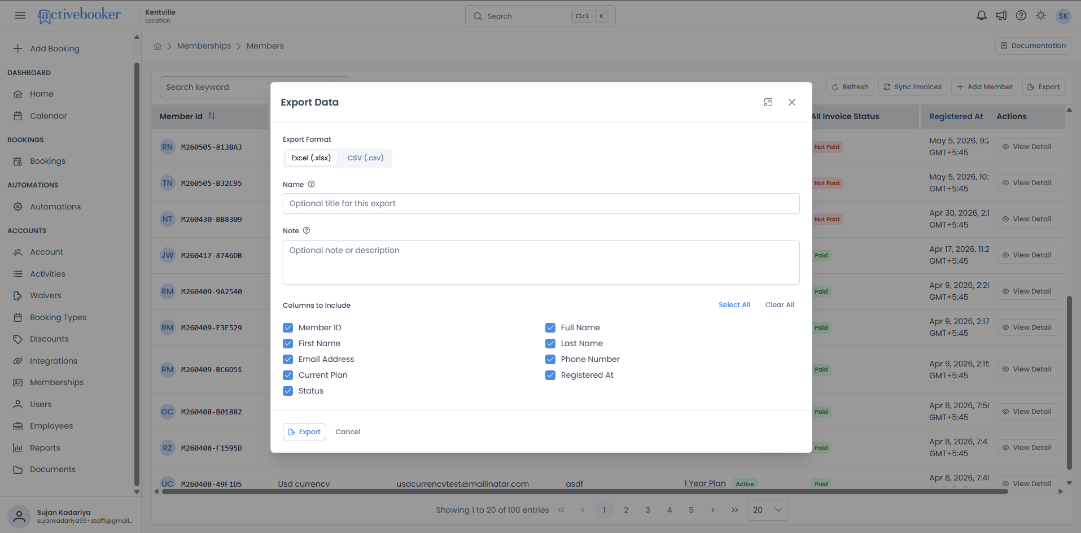1081x533 pixels.
Task: Uncheck the Member ID column checkbox
Action: tap(288, 327)
